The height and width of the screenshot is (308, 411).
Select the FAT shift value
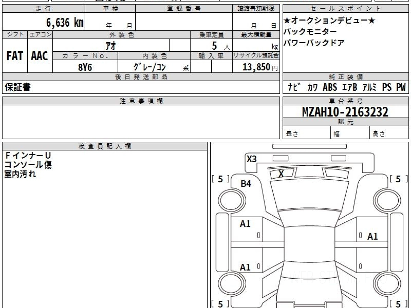15,56
